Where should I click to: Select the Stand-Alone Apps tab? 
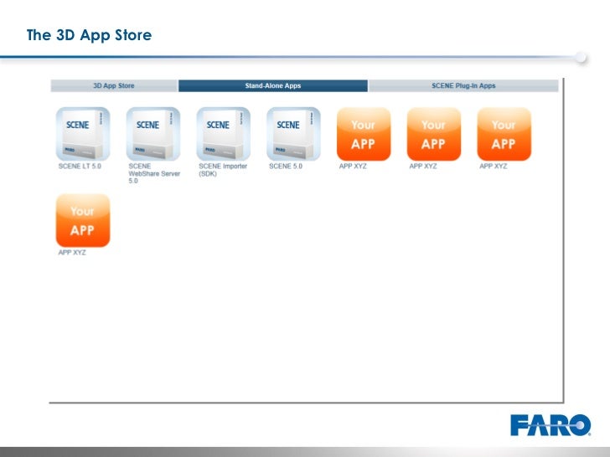[x=273, y=85]
